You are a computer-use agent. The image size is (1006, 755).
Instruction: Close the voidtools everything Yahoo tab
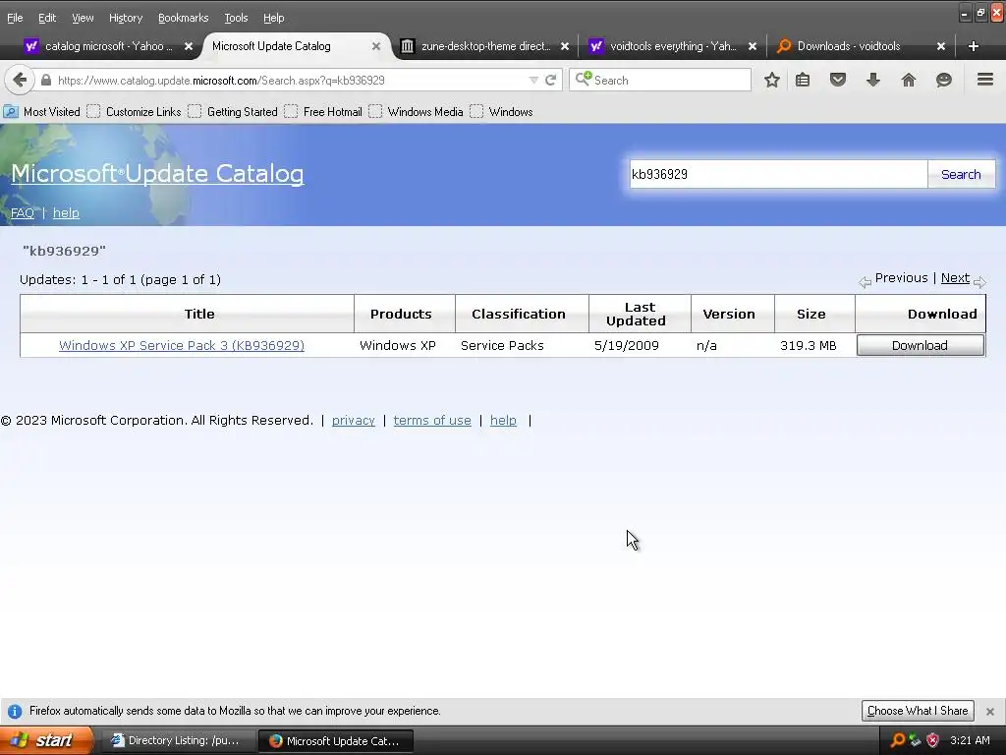click(753, 46)
